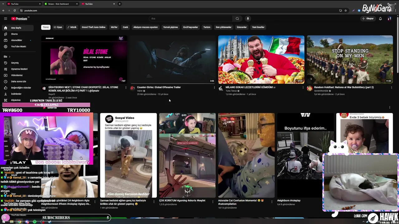399x224 pixels.
Task: Select the Canlı filter chip
Action: click(125, 27)
